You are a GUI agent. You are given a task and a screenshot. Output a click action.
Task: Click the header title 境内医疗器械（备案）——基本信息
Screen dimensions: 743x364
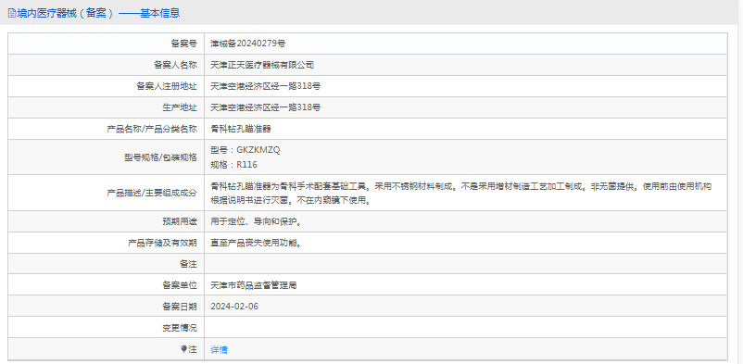coord(98,13)
